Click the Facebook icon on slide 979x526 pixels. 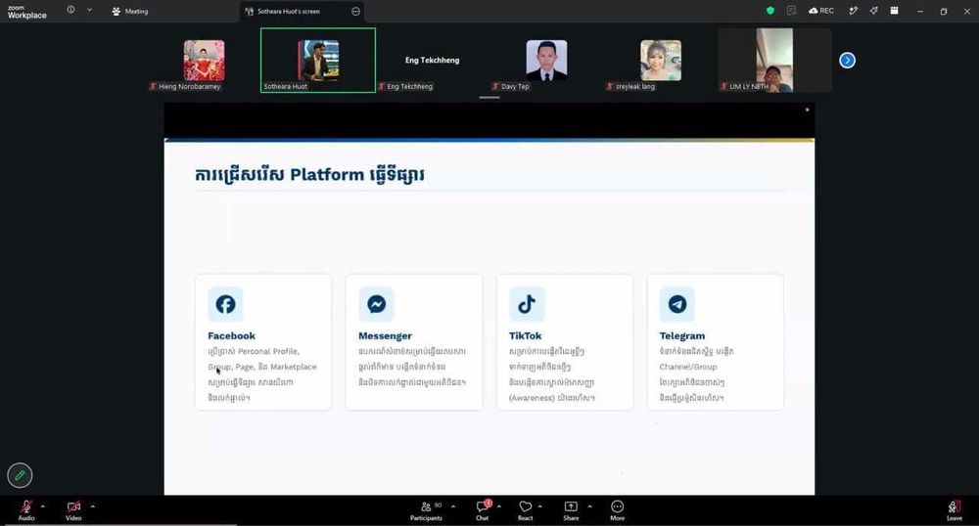225,304
